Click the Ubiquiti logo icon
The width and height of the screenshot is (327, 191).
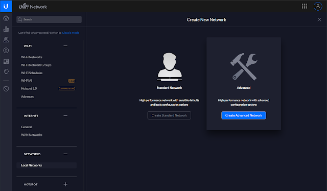tap(6, 6)
